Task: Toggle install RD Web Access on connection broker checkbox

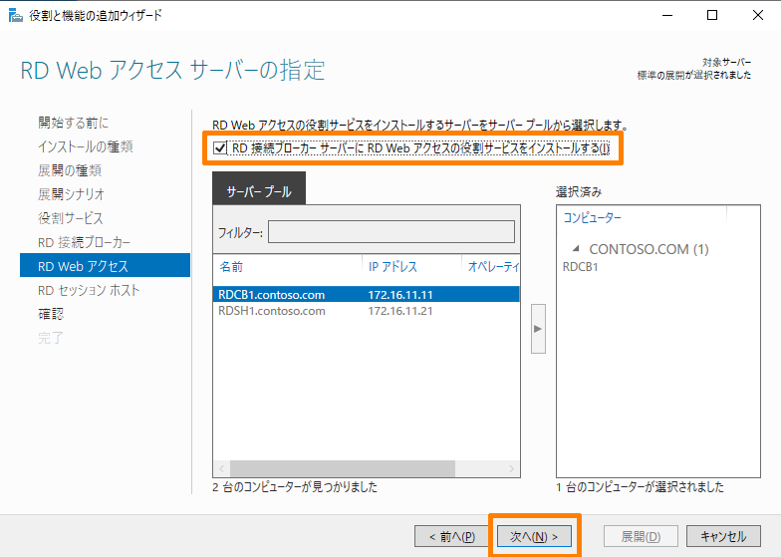Action: (219, 147)
